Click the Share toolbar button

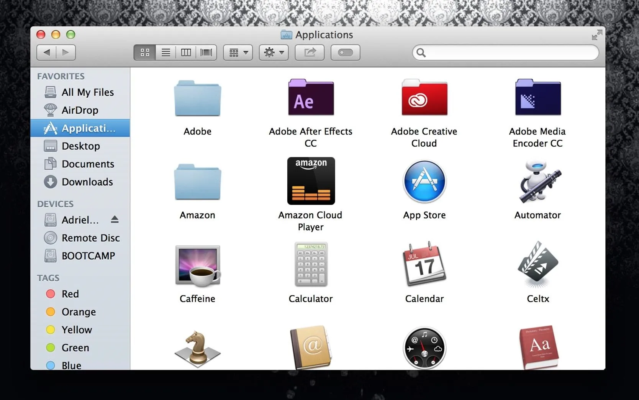point(310,52)
